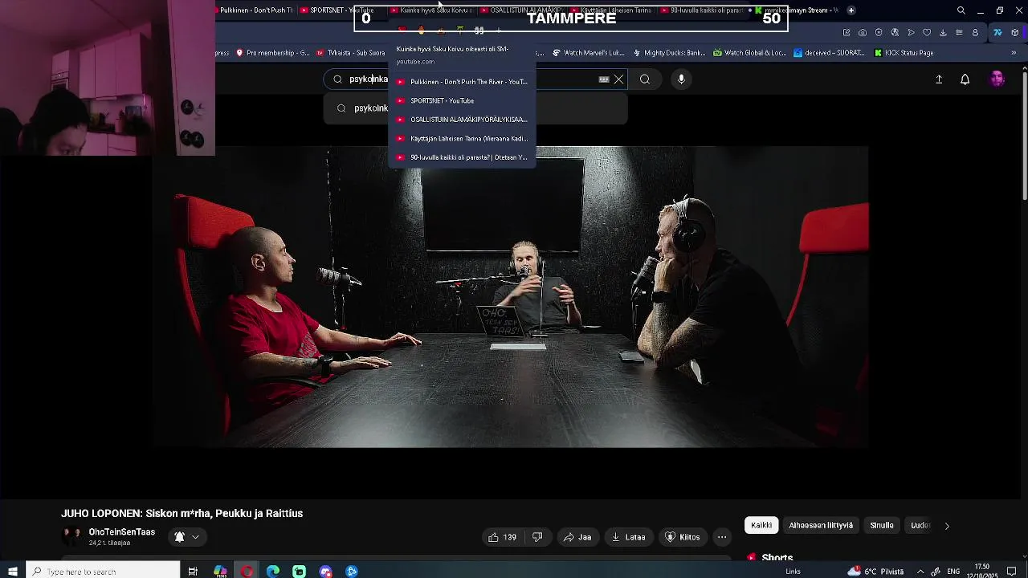Open KICK Status Page bookmark
This screenshot has width=1028, height=578.
pos(904,53)
